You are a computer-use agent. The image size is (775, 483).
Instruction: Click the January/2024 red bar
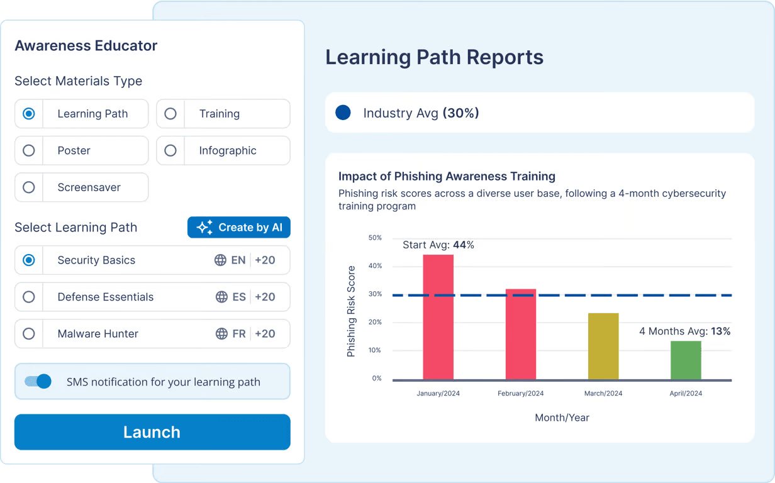[438, 314]
